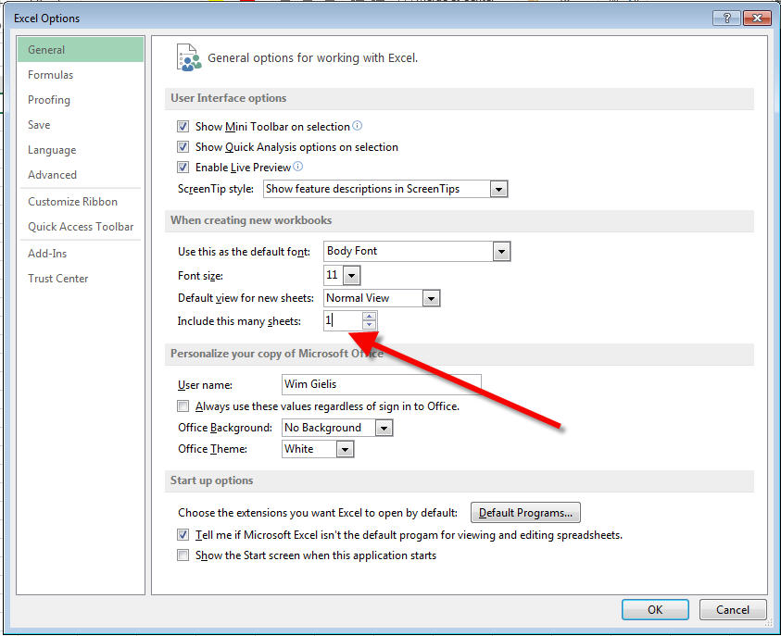Expand the Font size dropdown

click(352, 275)
